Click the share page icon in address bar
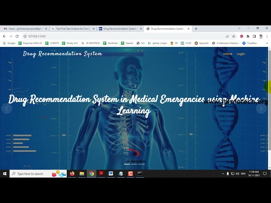The image size is (271, 203). tap(227, 36)
